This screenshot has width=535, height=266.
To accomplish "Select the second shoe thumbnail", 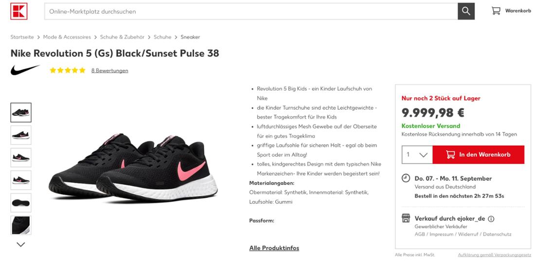I will coord(21,135).
